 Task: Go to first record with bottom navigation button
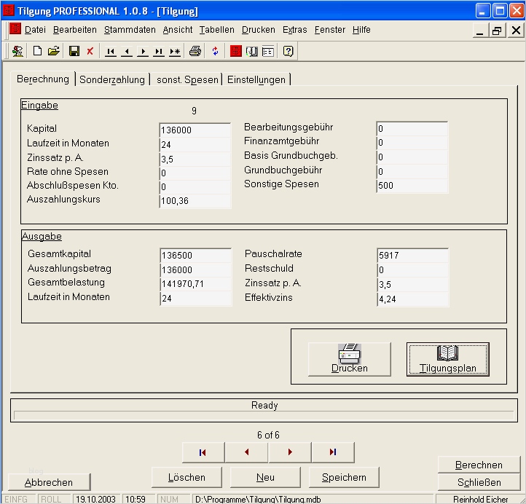203,452
